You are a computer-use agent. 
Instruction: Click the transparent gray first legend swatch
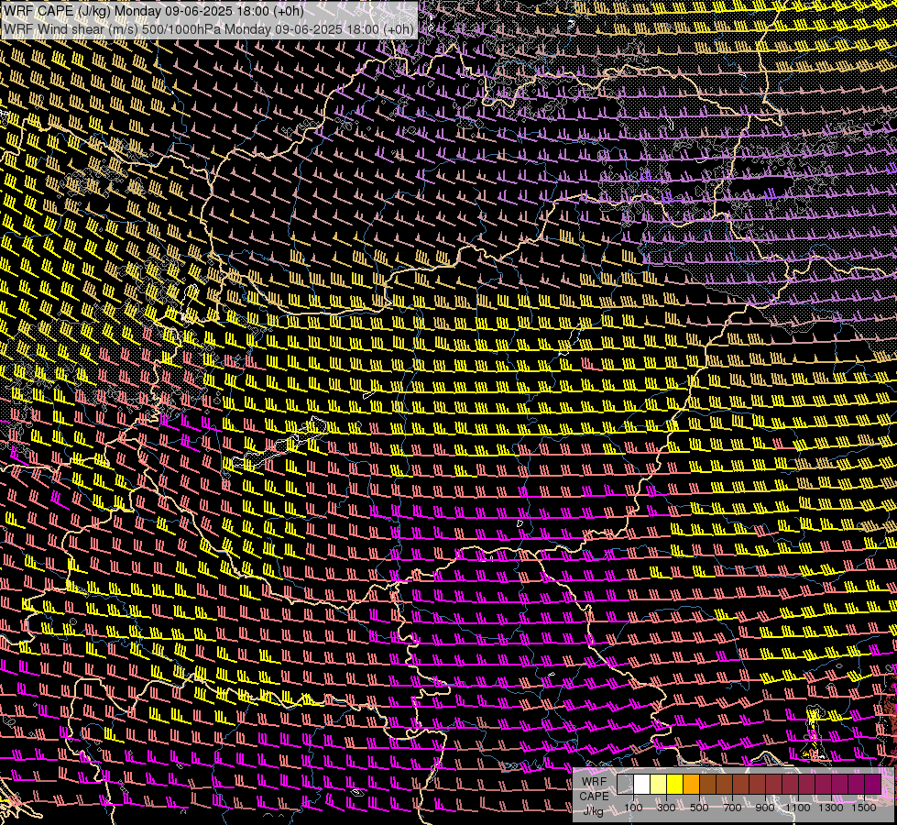[x=625, y=785]
